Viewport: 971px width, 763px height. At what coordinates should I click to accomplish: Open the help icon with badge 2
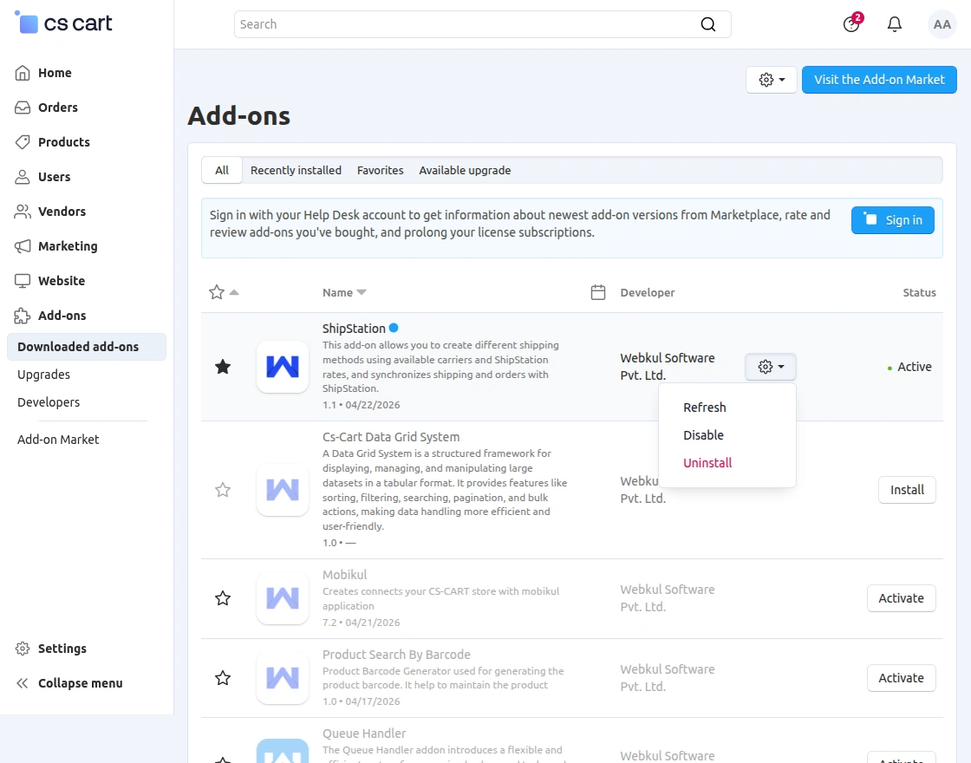(x=851, y=24)
